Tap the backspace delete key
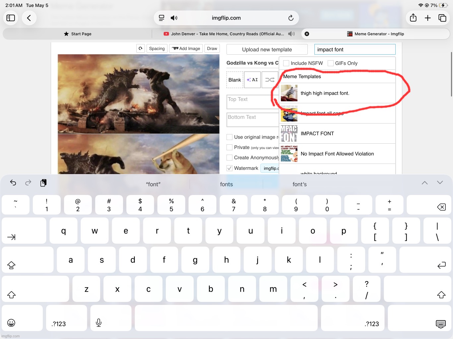 coord(429,205)
